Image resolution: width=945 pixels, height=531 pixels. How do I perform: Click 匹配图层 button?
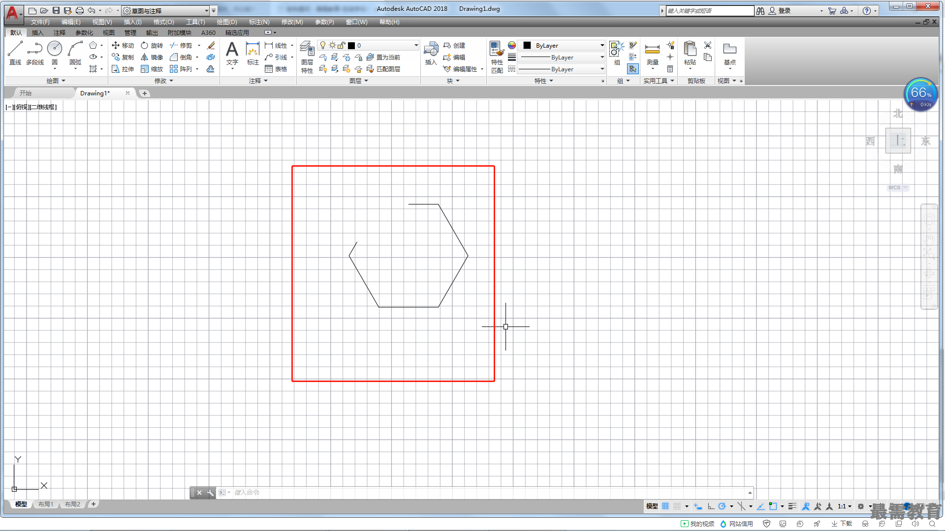click(x=383, y=69)
